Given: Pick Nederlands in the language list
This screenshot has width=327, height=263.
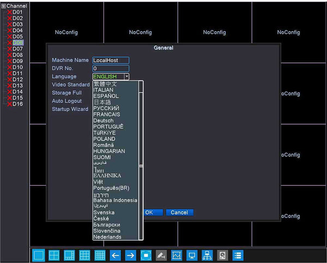Looking at the screenshot, I should point(107,237).
